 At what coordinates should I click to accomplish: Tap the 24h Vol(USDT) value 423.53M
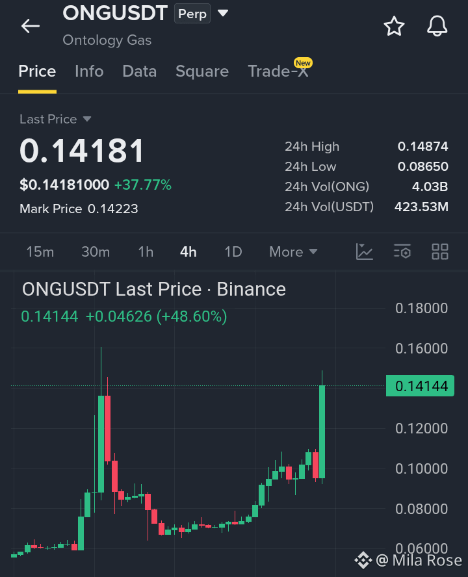tap(421, 207)
